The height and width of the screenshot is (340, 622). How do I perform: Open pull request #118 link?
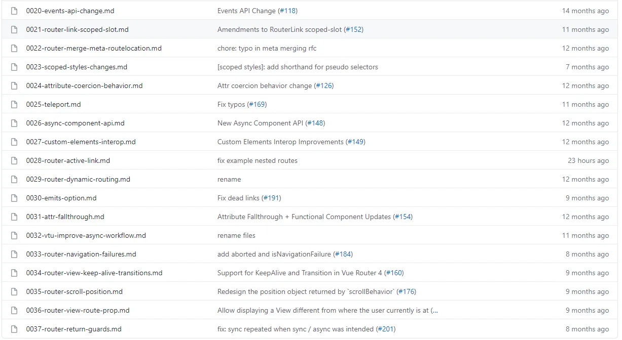(287, 11)
